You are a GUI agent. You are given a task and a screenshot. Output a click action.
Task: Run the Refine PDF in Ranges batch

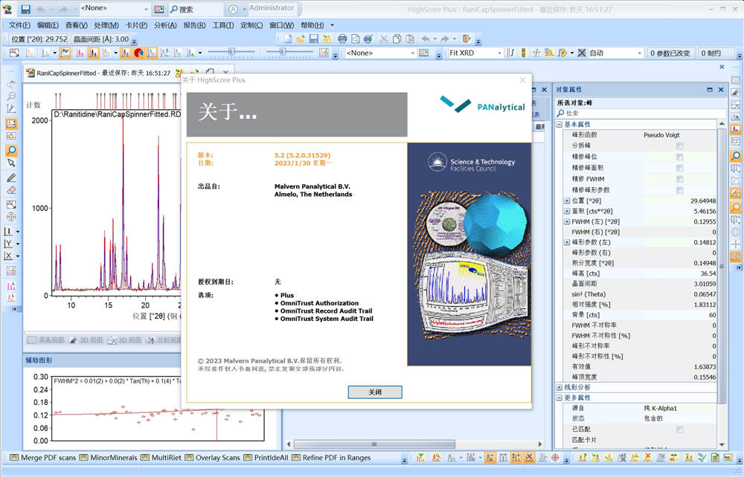click(331, 458)
